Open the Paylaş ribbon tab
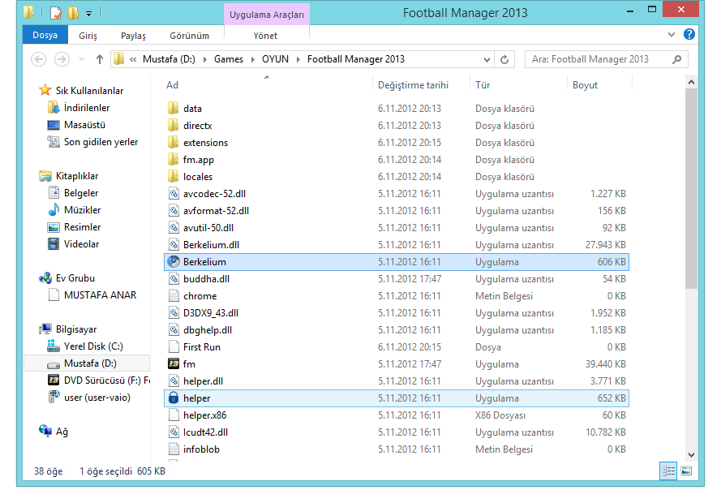 tap(133, 36)
